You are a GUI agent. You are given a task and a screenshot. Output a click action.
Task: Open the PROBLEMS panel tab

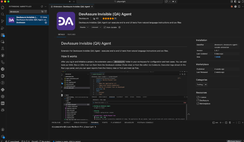(56, 123)
